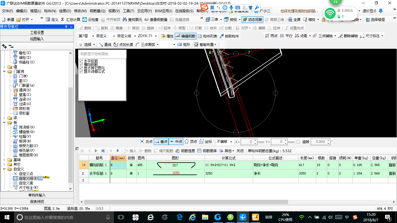397x223 pixels.
Task: Run 汇总计算 summary calculation
Action: [x=71, y=19]
